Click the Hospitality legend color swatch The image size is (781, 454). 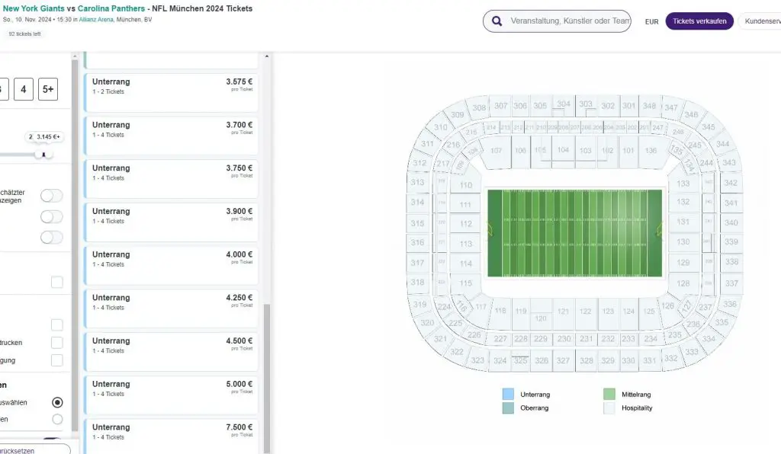click(x=609, y=408)
